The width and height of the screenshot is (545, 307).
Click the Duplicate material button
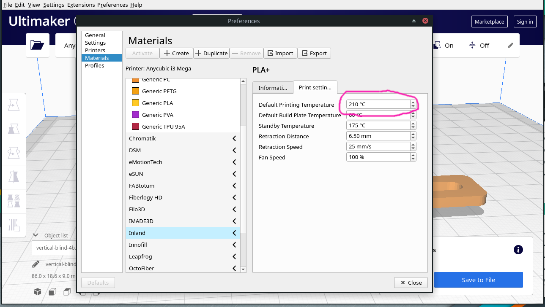[x=211, y=53]
